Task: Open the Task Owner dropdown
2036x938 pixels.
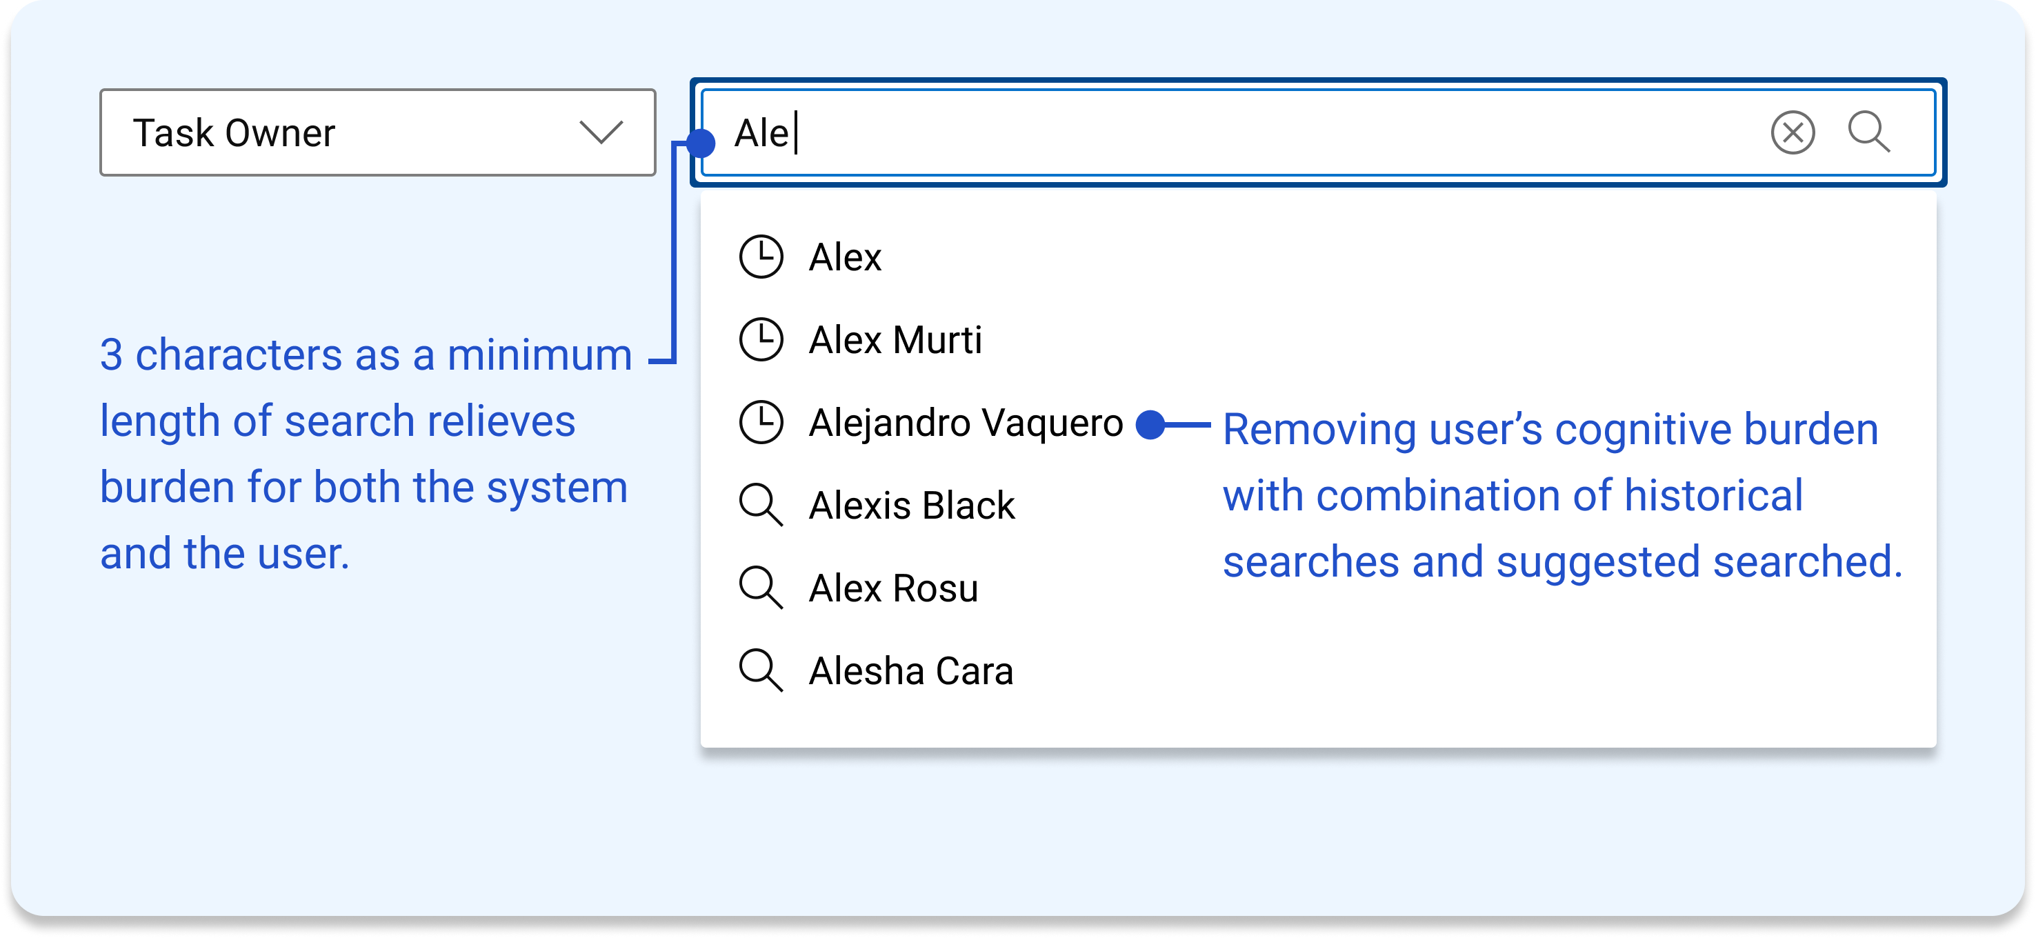Action: pos(378,132)
